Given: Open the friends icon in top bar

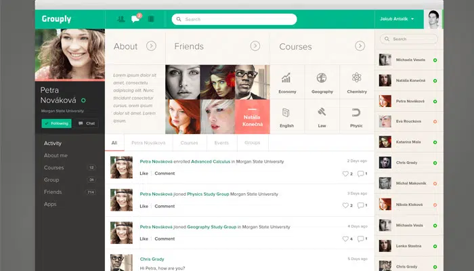Looking at the screenshot, I should [x=121, y=19].
